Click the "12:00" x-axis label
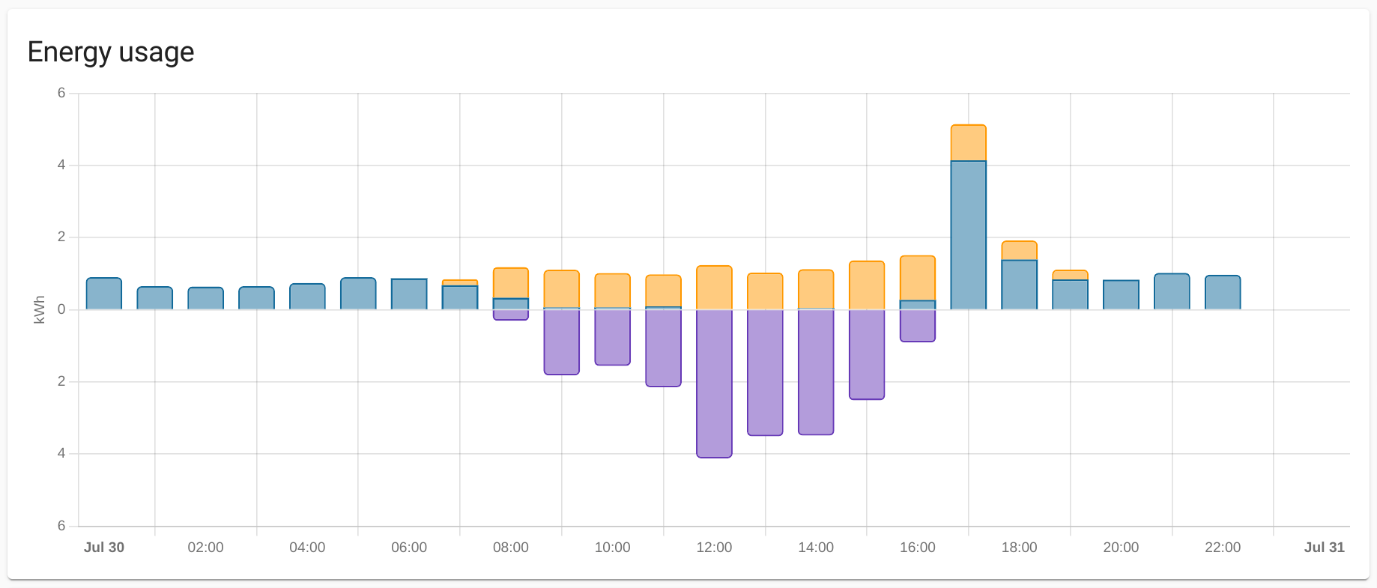This screenshot has width=1377, height=588. click(714, 548)
